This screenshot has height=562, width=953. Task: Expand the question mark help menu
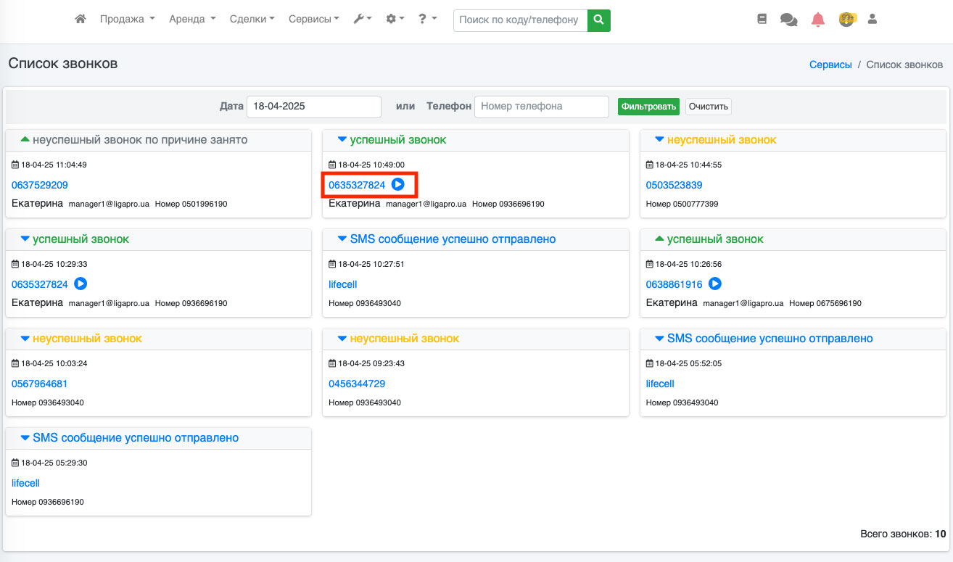click(x=427, y=20)
